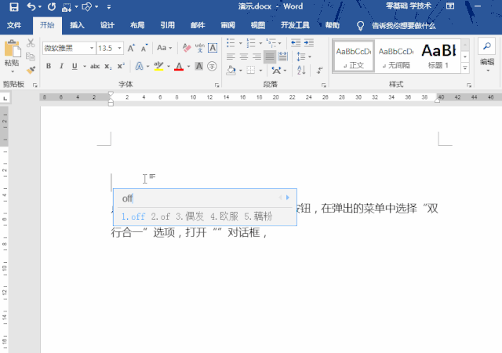Center align the text
This screenshot has height=353, width=502.
tap(244, 56)
